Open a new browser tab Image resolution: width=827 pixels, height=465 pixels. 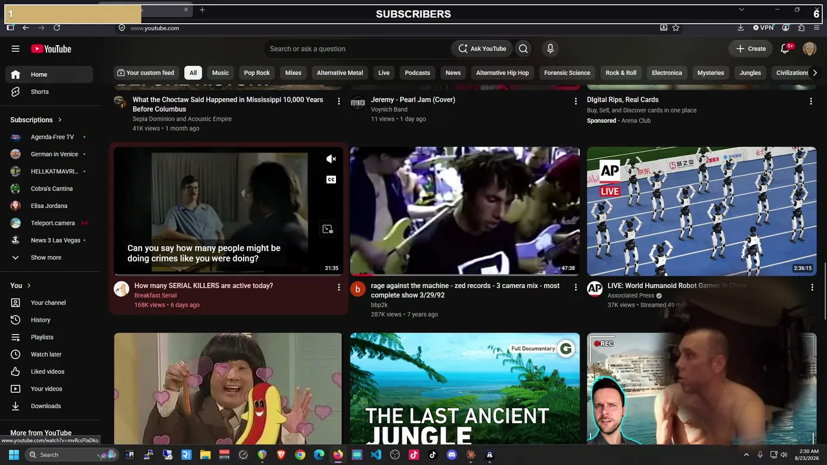pos(202,10)
